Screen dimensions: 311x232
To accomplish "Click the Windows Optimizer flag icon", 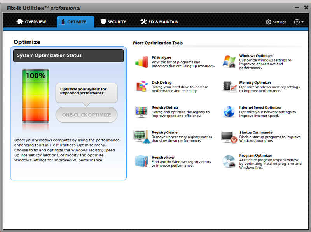I will tap(229, 62).
